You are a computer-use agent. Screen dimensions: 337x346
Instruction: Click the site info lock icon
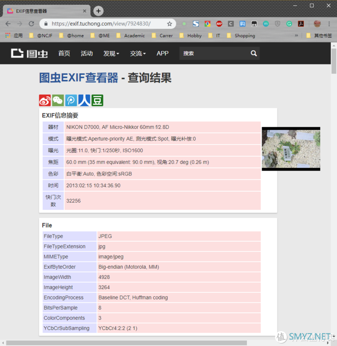tap(46, 24)
